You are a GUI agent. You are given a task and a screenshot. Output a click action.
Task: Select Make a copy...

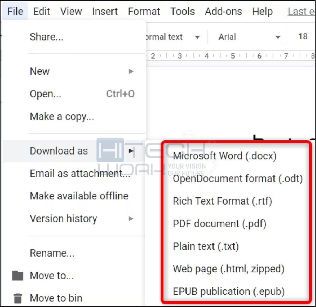tap(74, 117)
